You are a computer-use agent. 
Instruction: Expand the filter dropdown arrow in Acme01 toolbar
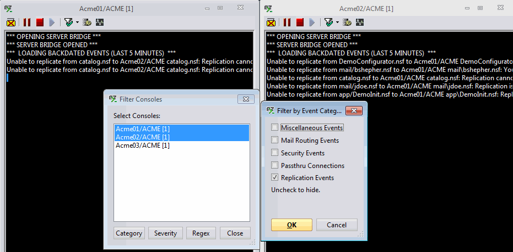77,23
